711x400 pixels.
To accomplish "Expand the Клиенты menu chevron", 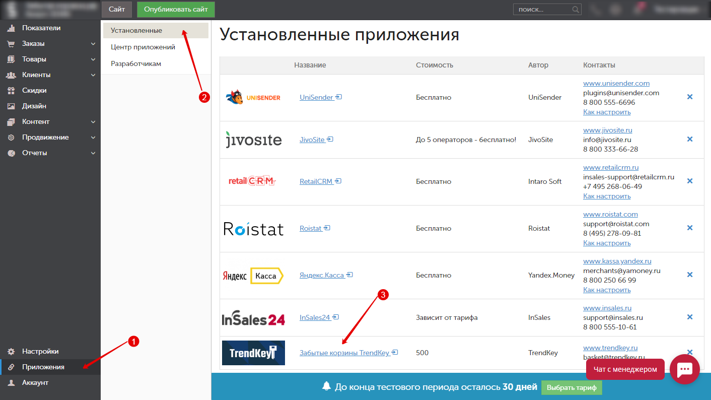I will tap(93, 75).
